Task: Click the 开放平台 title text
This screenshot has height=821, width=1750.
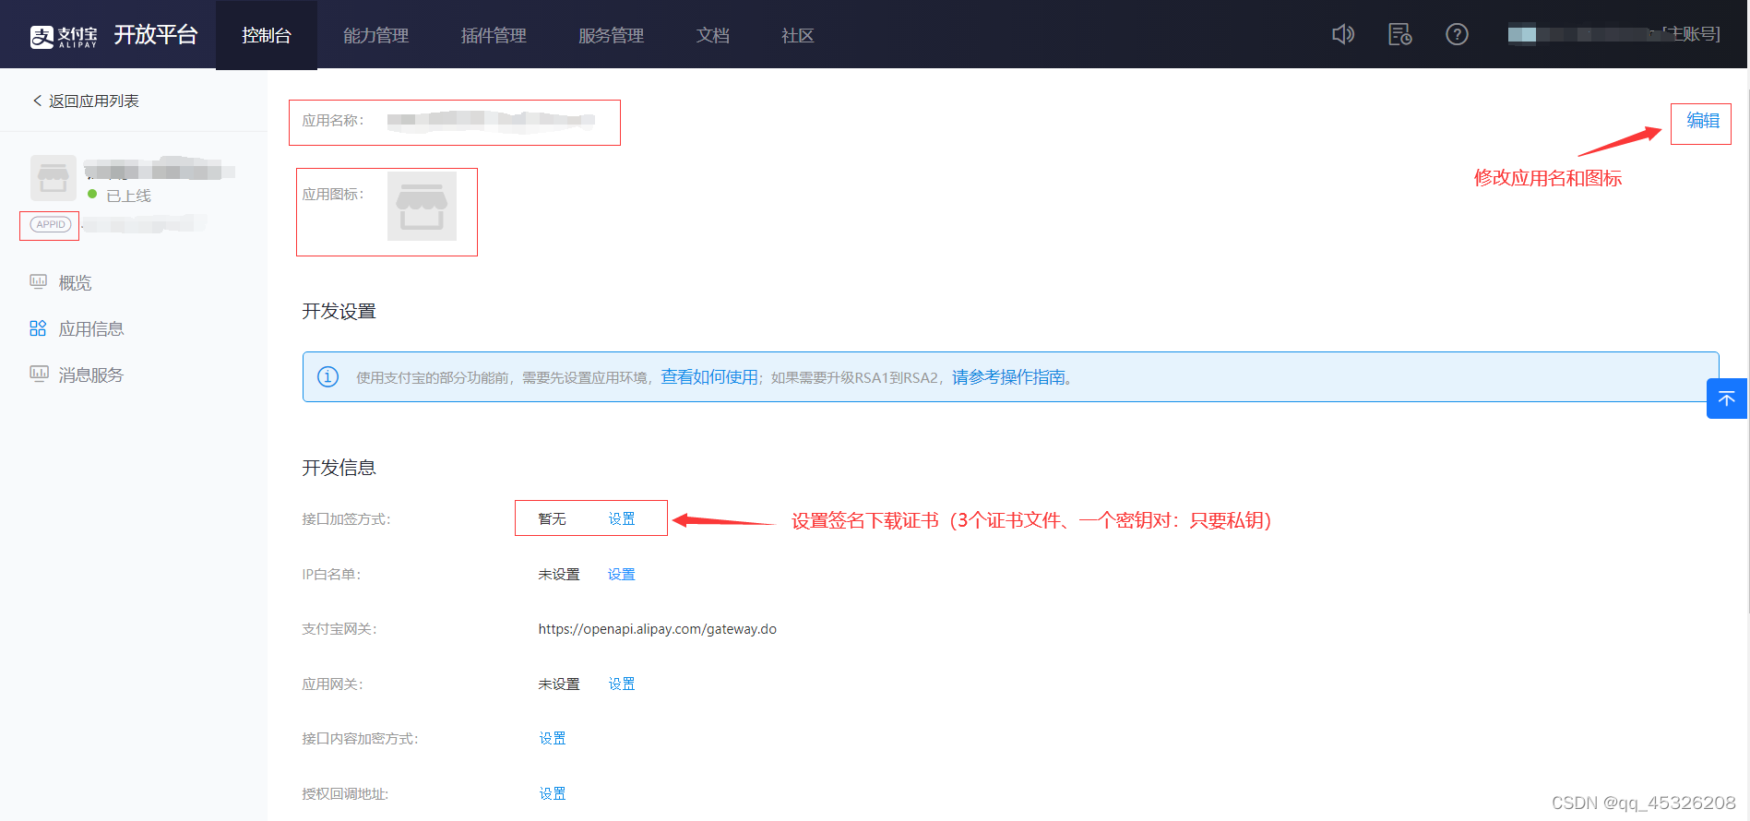Action: click(156, 35)
